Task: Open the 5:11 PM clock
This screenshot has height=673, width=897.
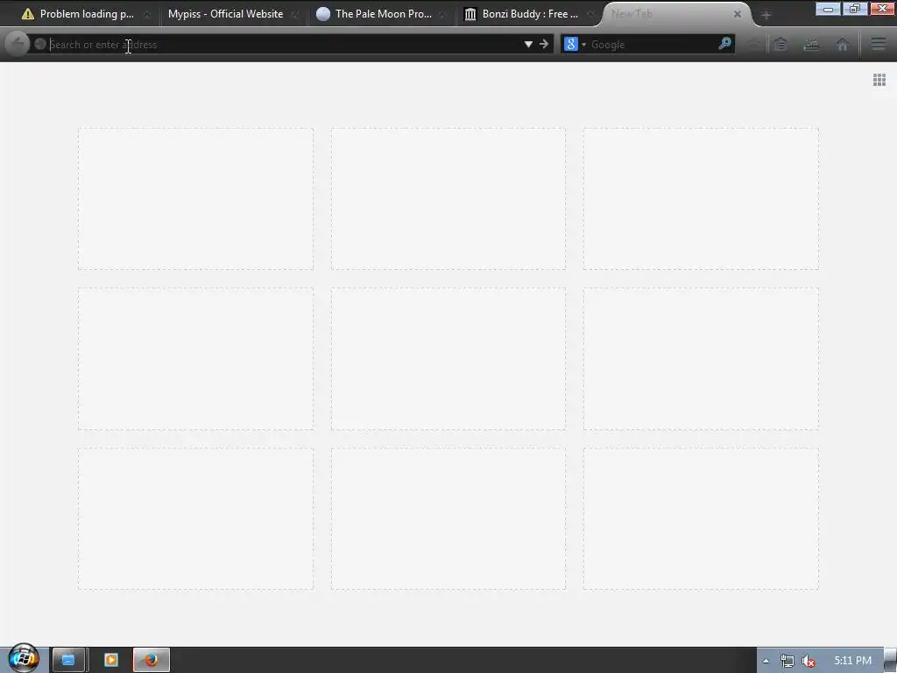Action: [852, 661]
